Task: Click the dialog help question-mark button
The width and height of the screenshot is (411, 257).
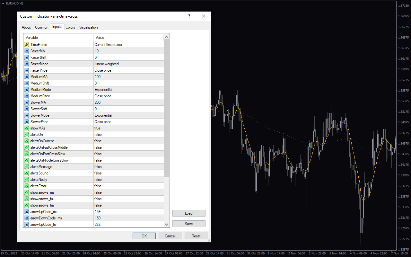Action: [189, 16]
